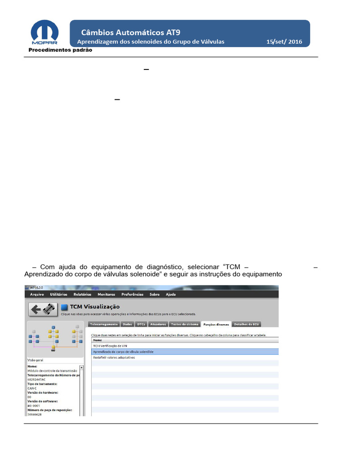Switch to the DTCs tab
342x456 pixels.
click(x=141, y=324)
